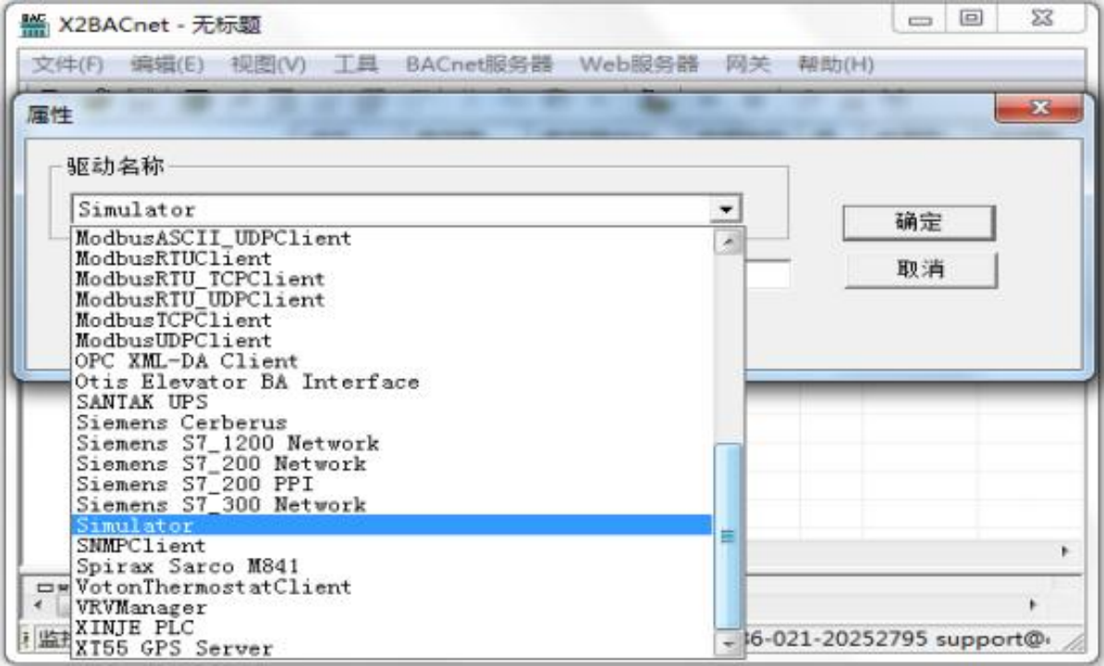This screenshot has height=666, width=1104.
Task: Click dropdown list scroll up arrow
Action: point(728,242)
